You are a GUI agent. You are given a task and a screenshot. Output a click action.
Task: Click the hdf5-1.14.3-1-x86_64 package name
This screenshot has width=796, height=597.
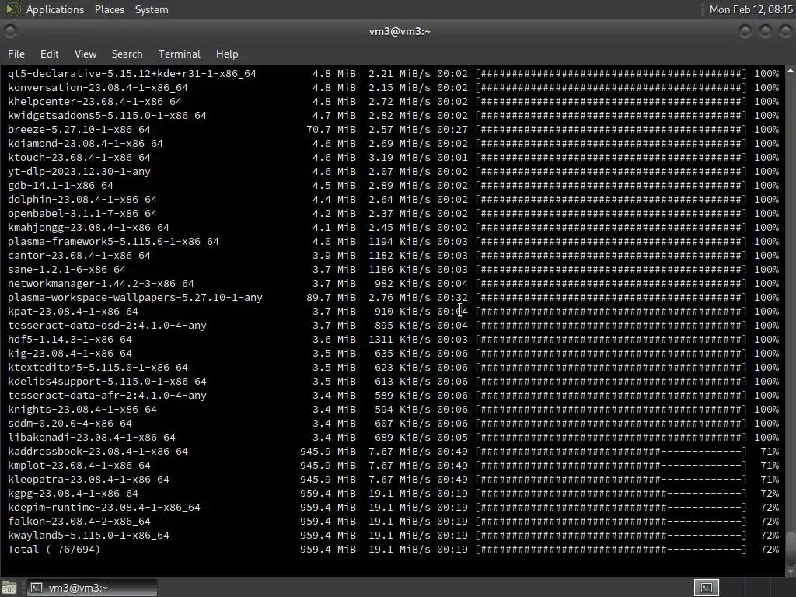(x=69, y=339)
